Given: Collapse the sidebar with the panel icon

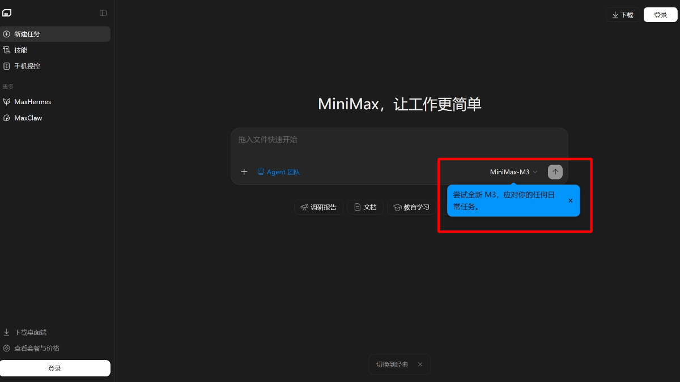Looking at the screenshot, I should [x=103, y=13].
